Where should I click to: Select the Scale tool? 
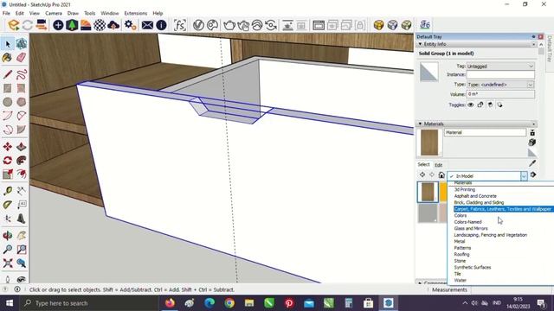pyautogui.click(x=8, y=174)
